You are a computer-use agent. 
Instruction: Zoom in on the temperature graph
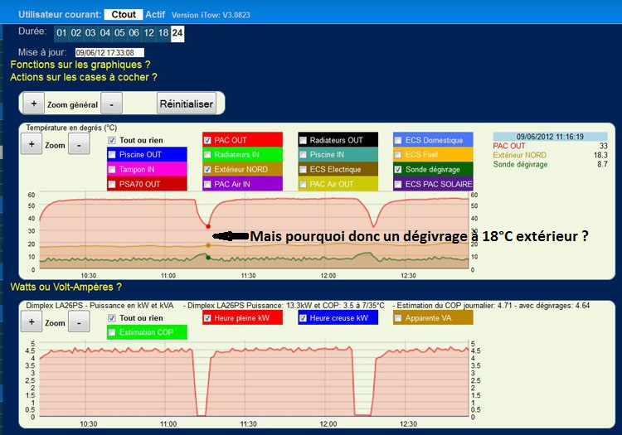[32, 144]
